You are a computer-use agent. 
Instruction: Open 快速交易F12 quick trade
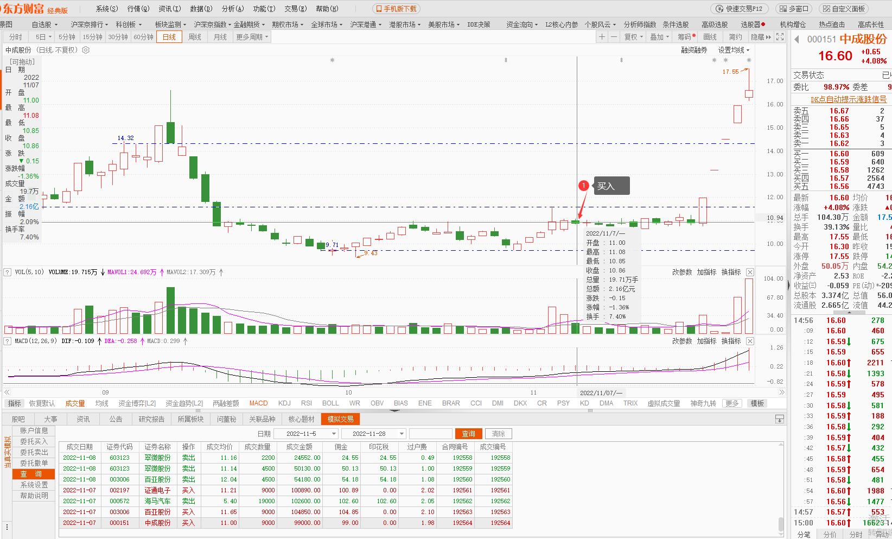[x=739, y=9]
